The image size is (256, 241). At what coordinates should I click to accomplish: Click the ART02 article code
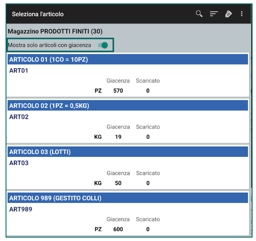19,117
